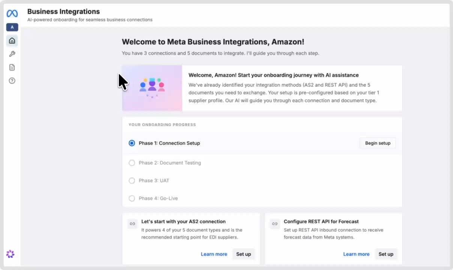The height and width of the screenshot is (270, 453).
Task: Launch the purple AI assistant icon
Action: [x=10, y=254]
